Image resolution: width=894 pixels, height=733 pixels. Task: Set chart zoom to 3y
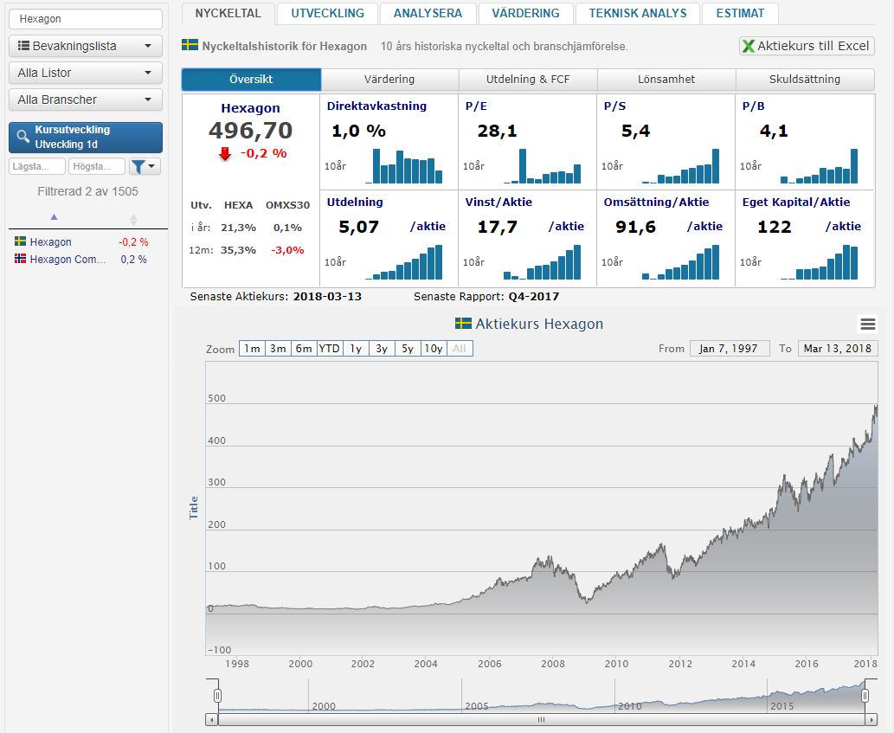click(382, 348)
